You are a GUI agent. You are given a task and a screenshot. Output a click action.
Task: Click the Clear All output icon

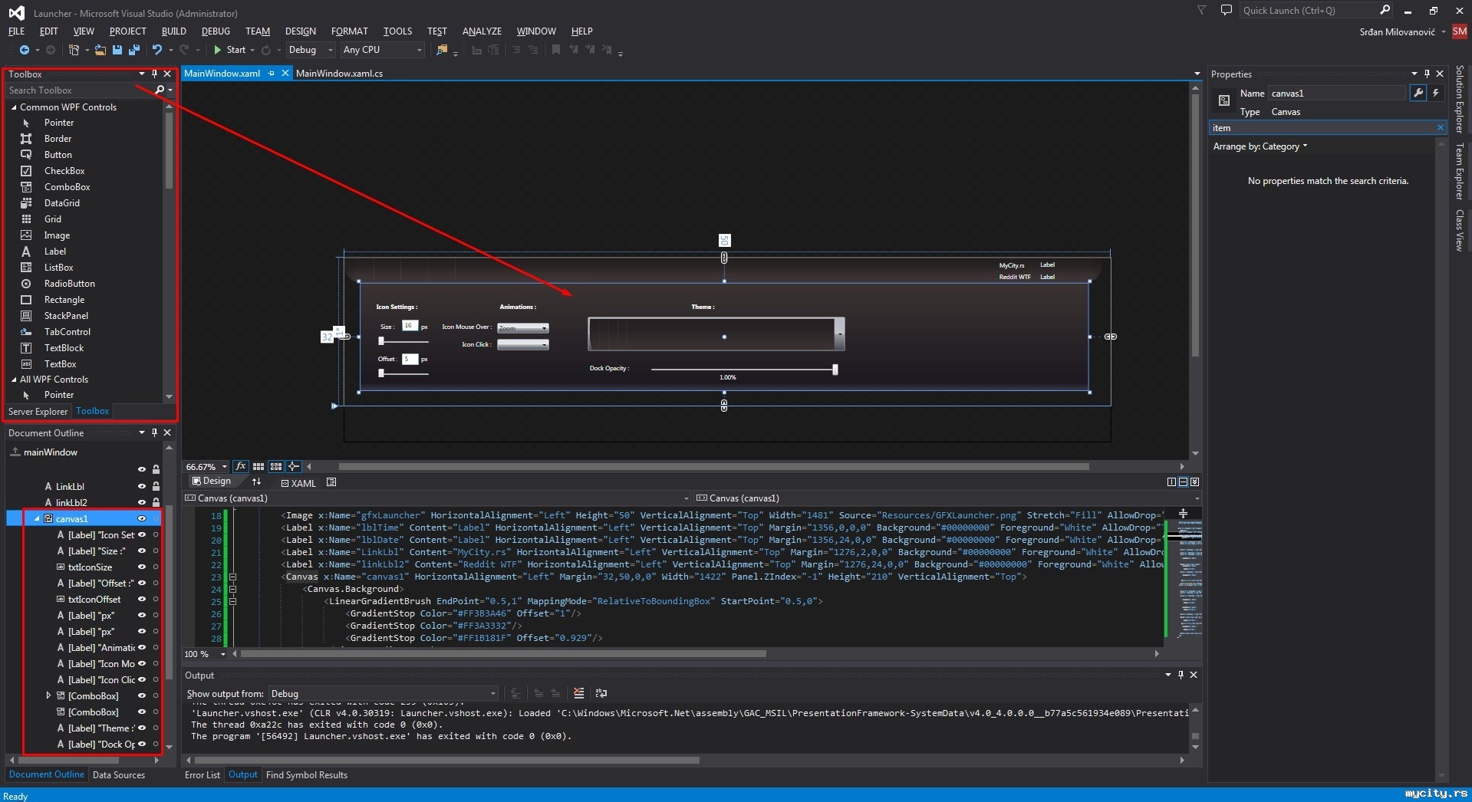pyautogui.click(x=578, y=693)
